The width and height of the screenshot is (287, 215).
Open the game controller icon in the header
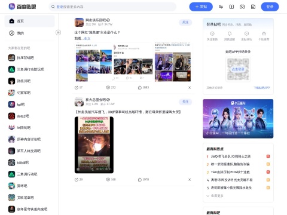point(242,7)
